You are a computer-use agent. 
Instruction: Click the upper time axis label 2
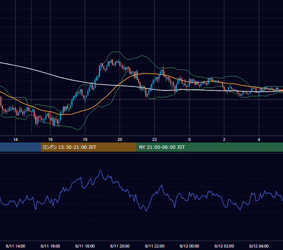(x=224, y=140)
